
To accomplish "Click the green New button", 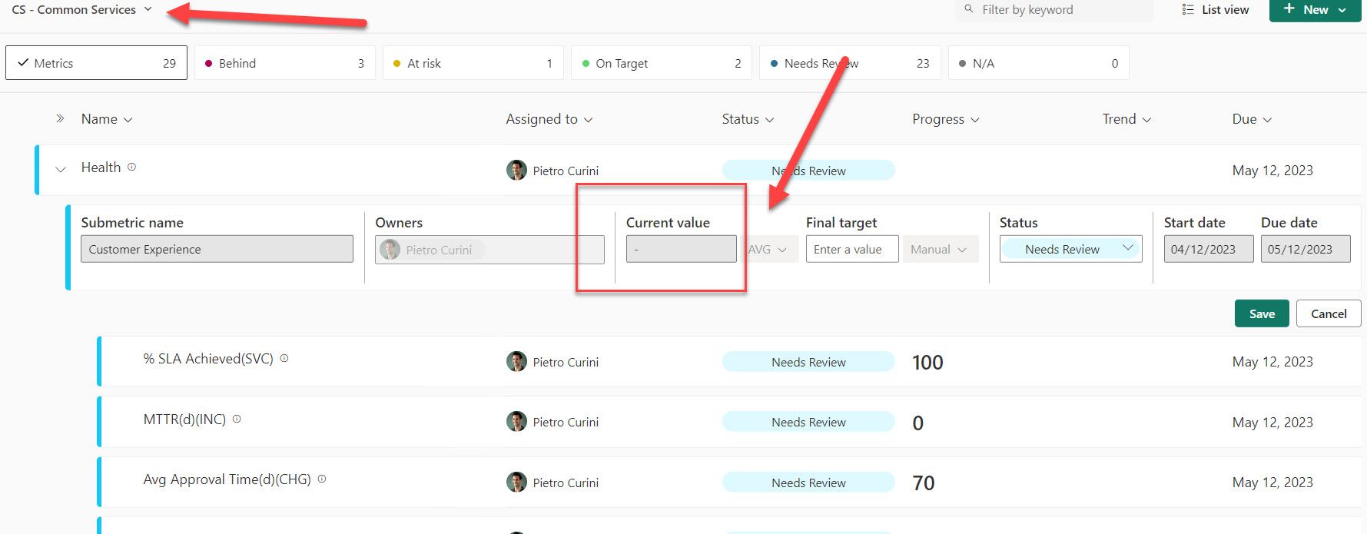I will [1315, 10].
